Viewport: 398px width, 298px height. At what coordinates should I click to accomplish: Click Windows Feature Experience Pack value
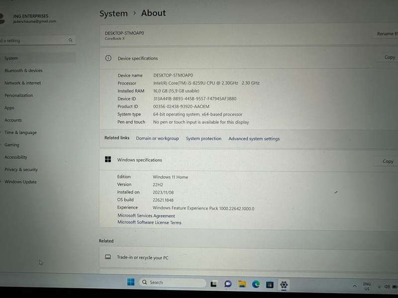(x=203, y=208)
